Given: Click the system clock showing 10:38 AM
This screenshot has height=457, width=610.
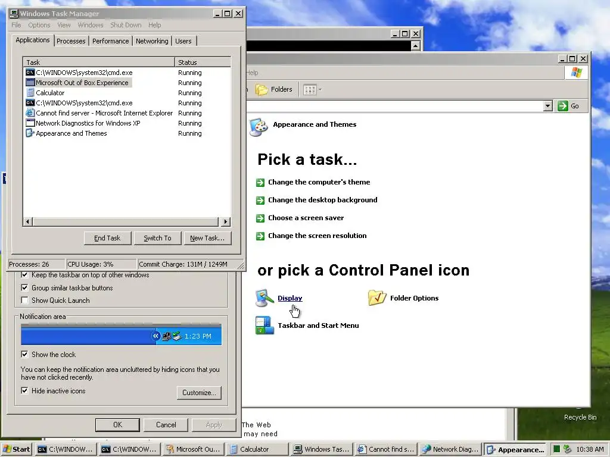Looking at the screenshot, I should tap(590, 449).
